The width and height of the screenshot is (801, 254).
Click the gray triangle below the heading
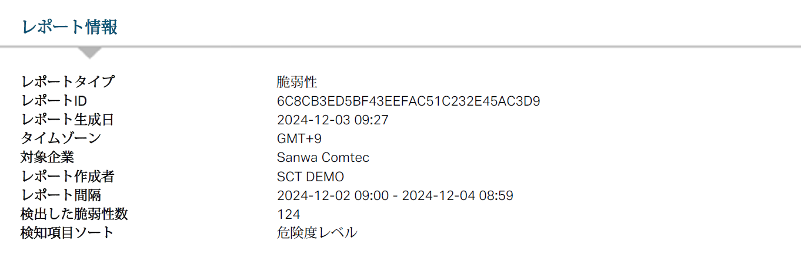coord(90,53)
